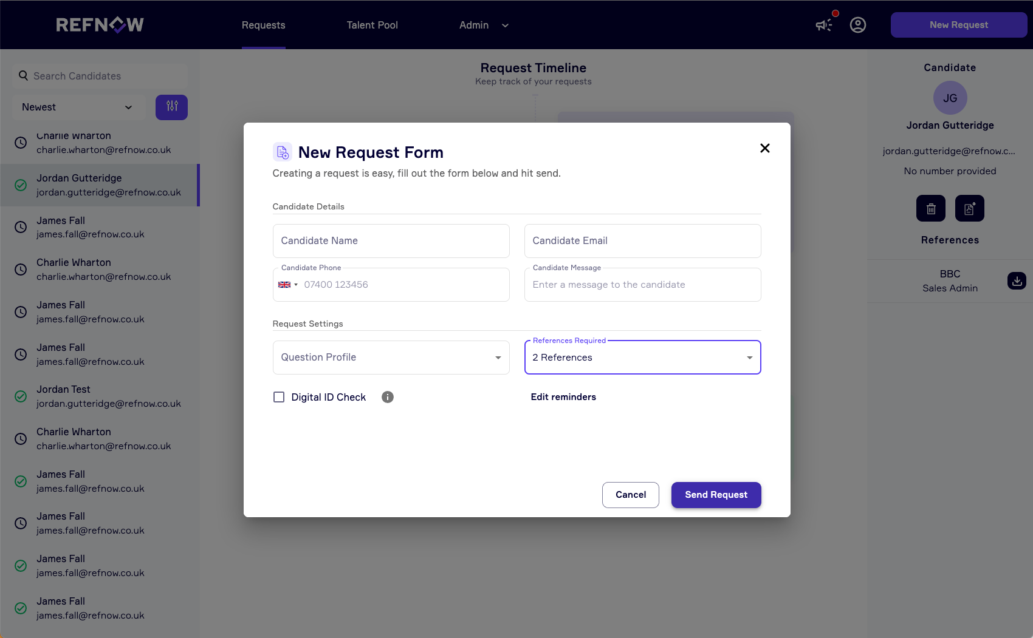Click the New Request Form document icon
The width and height of the screenshot is (1033, 638).
click(282, 152)
